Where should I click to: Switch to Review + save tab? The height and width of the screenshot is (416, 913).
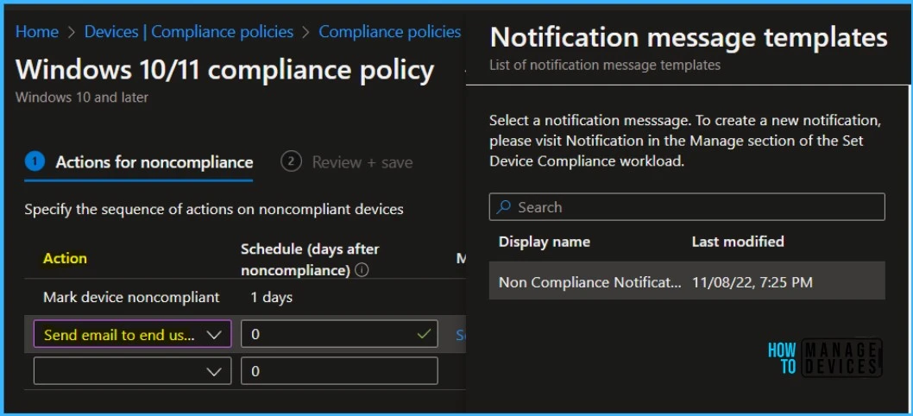(x=347, y=162)
